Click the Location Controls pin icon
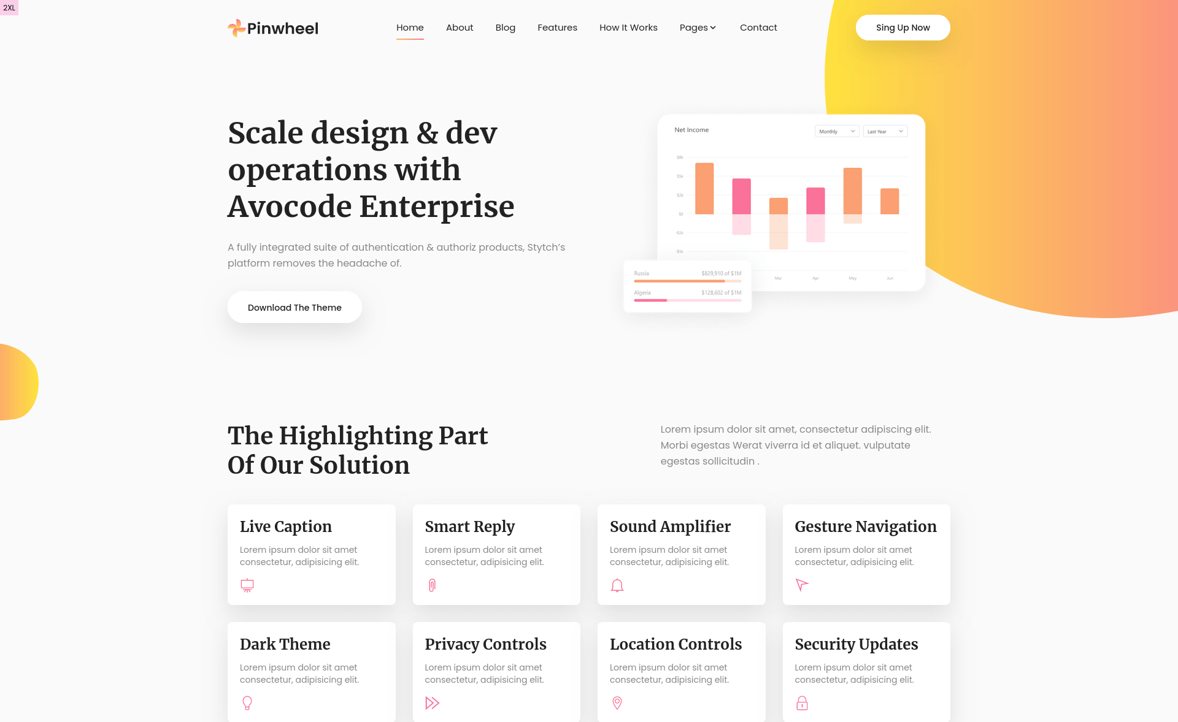The width and height of the screenshot is (1178, 722). click(617, 702)
